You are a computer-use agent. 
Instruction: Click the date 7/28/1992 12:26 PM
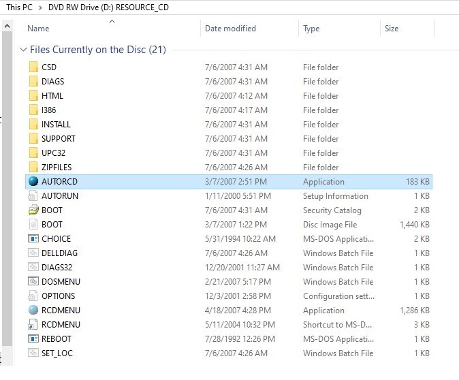coord(240,339)
